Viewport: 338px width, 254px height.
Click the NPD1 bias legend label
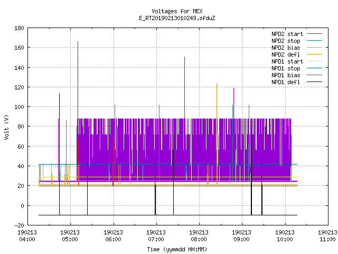(286, 75)
